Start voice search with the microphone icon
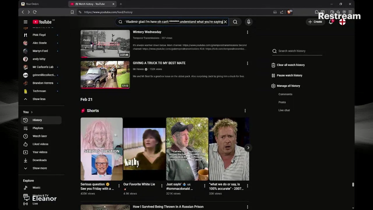The height and width of the screenshot is (210, 373). (x=249, y=22)
